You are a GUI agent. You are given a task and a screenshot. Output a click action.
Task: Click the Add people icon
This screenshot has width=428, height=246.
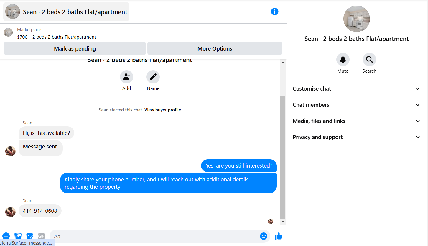[x=126, y=77]
